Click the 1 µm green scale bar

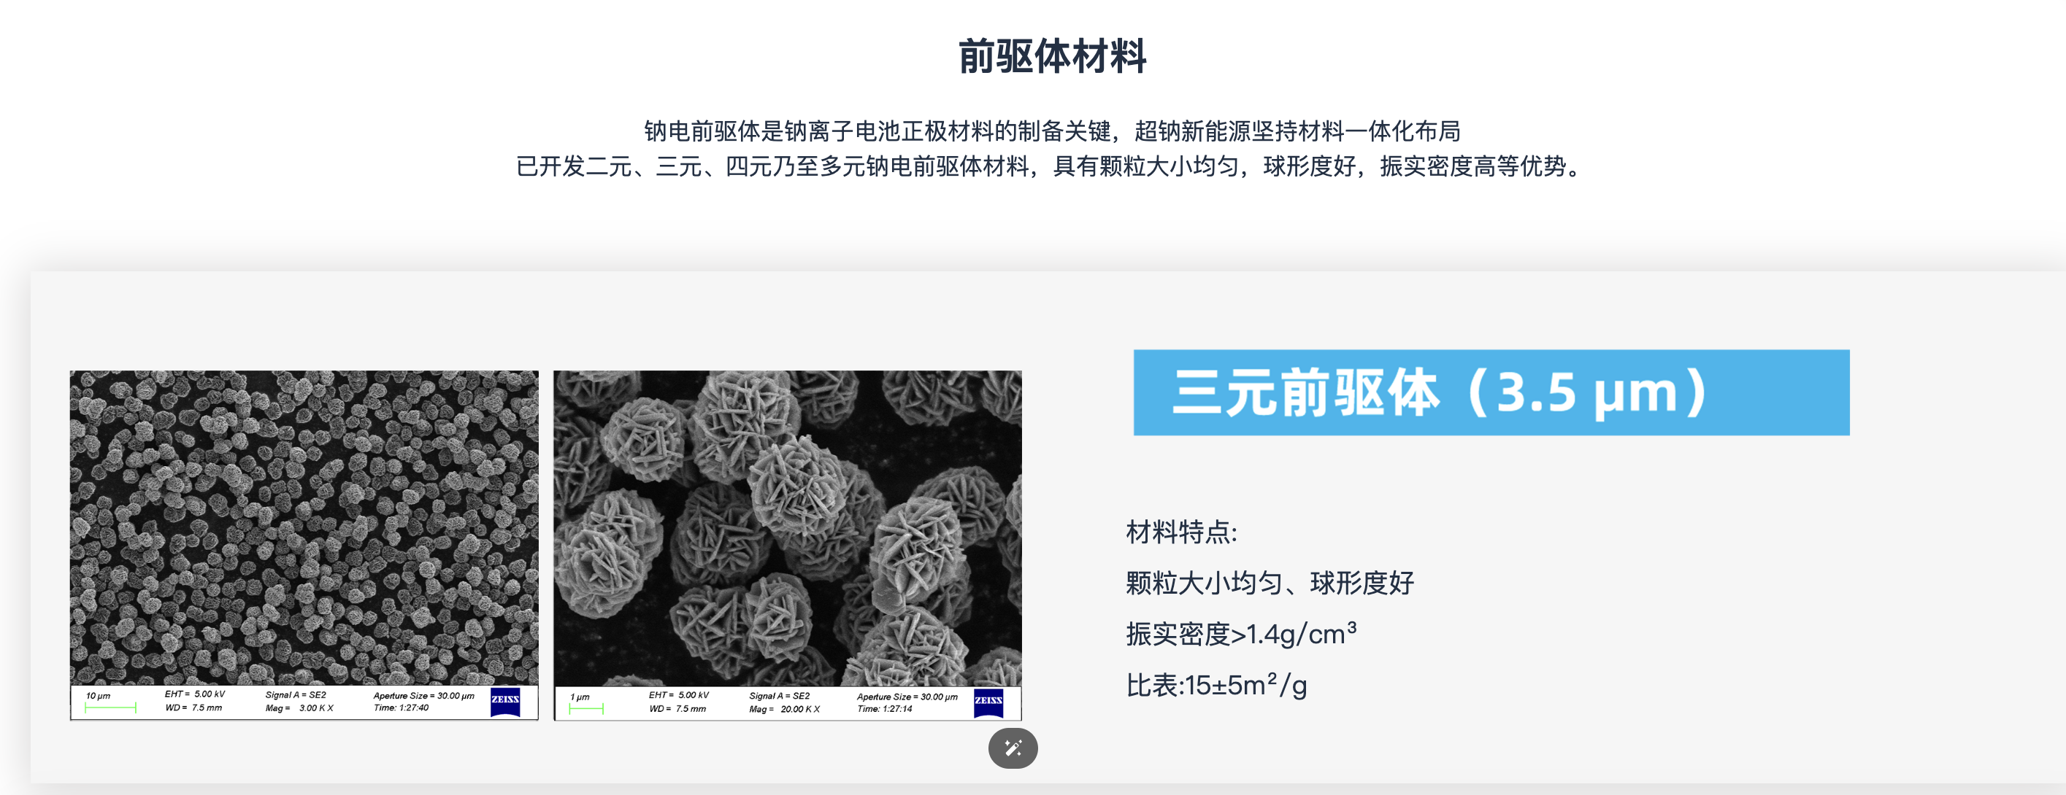586,708
